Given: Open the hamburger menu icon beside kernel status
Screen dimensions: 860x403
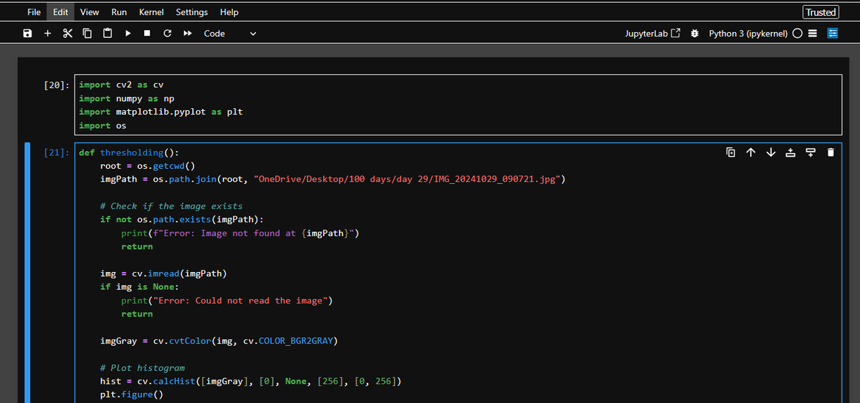Looking at the screenshot, I should click(813, 34).
